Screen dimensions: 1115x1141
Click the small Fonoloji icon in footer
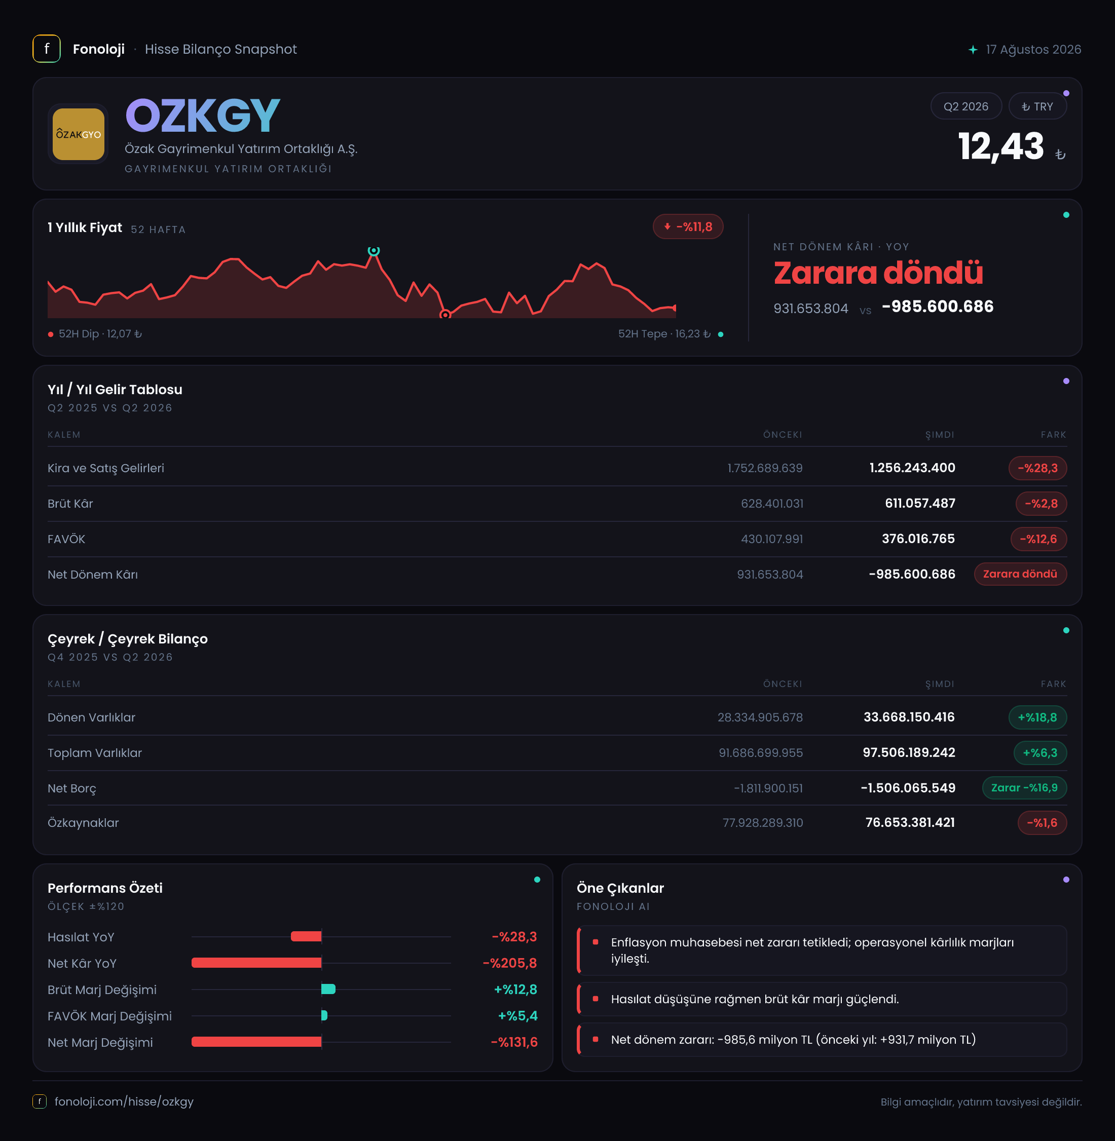pyautogui.click(x=39, y=1101)
